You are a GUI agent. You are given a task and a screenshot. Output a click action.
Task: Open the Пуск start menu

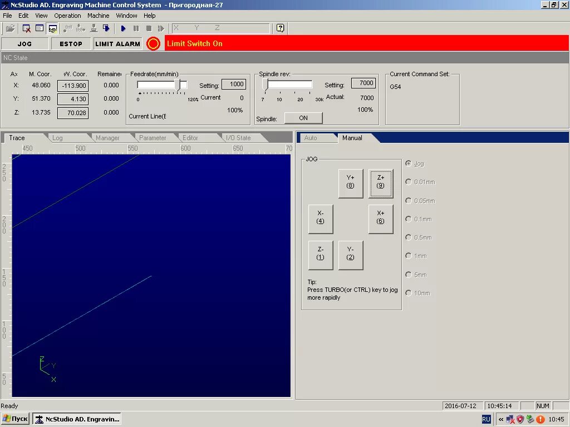click(15, 419)
